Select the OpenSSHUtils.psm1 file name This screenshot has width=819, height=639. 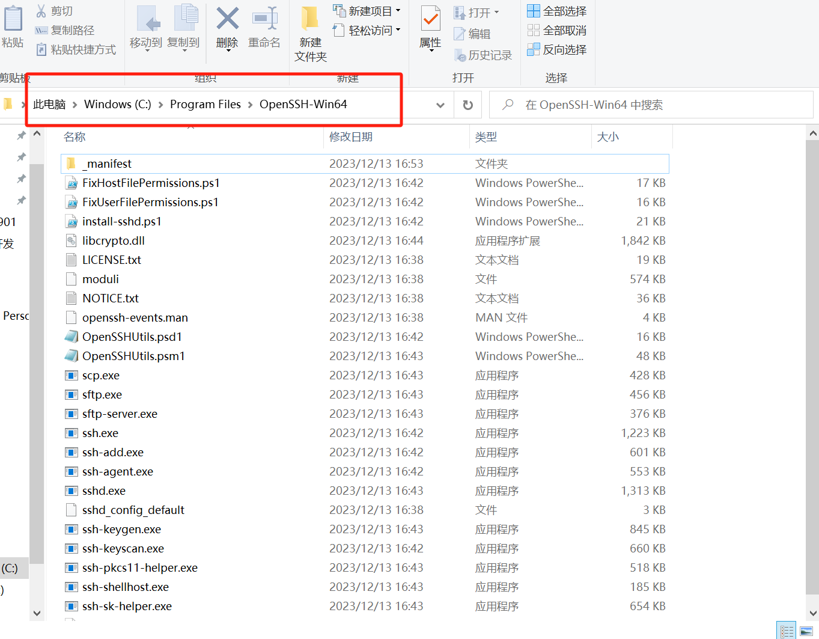pyautogui.click(x=133, y=356)
